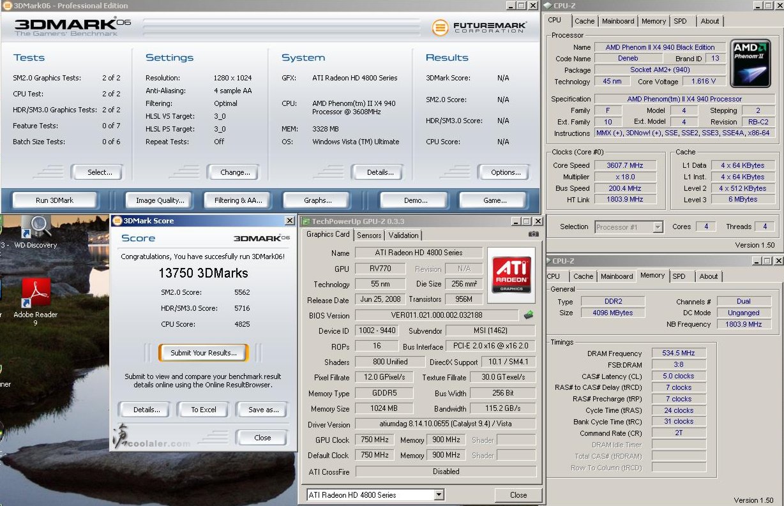
Task: Click the memory Size value 4096 MBytes
Action: click(x=614, y=313)
